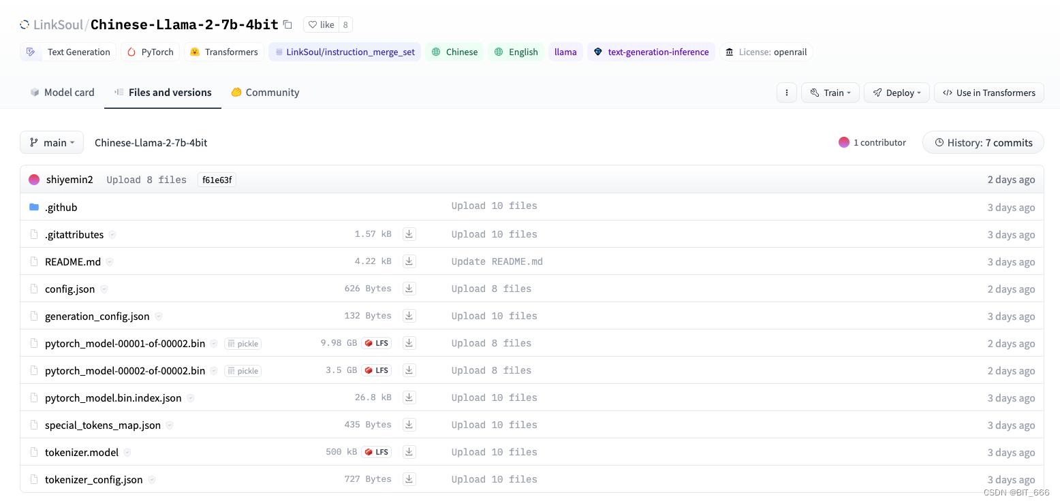Open special_tokens_map.json file
The width and height of the screenshot is (1060, 503).
pos(103,425)
